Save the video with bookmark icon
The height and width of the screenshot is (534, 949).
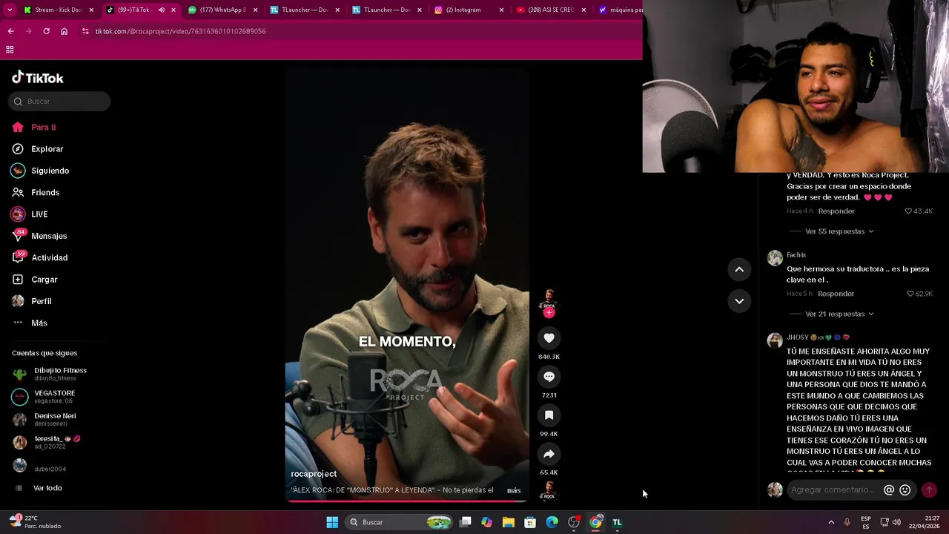click(549, 415)
